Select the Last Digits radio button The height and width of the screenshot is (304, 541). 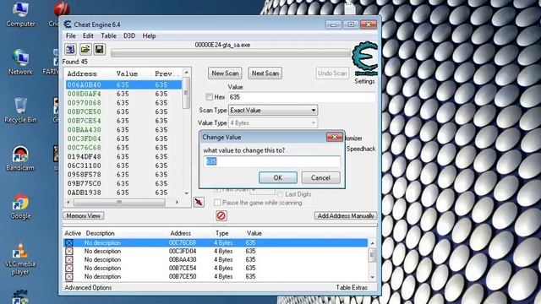pyautogui.click(x=280, y=194)
